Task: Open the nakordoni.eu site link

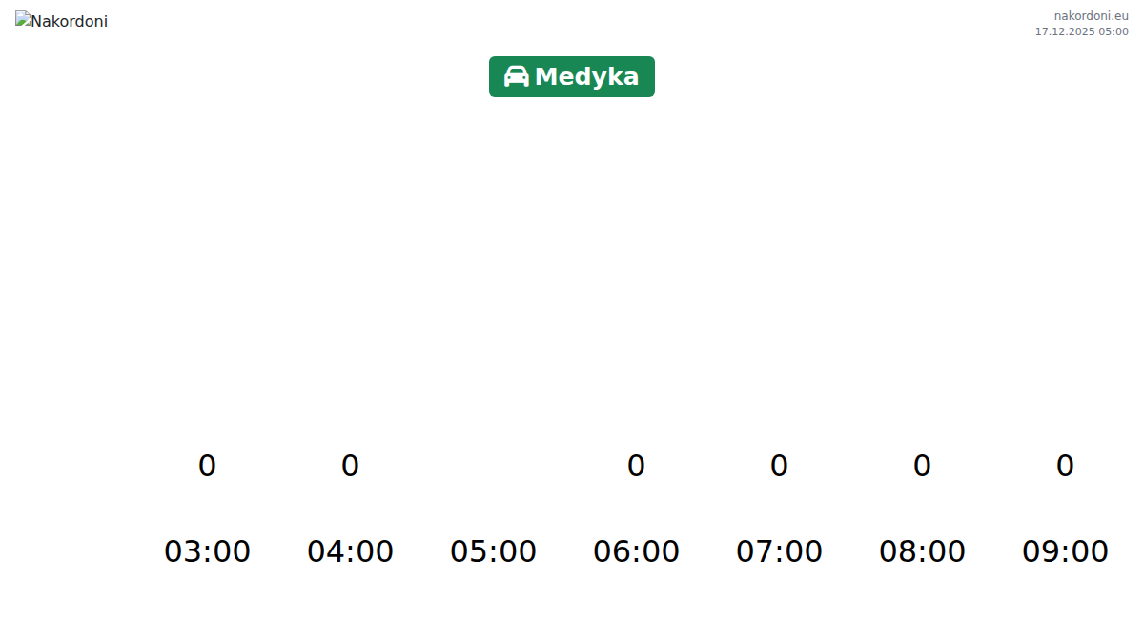Action: click(x=1091, y=16)
